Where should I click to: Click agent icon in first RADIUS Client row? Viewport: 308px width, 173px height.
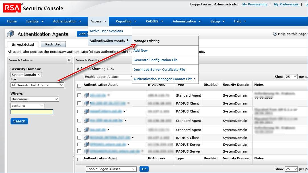(87, 103)
